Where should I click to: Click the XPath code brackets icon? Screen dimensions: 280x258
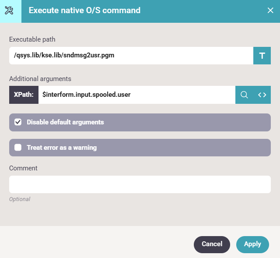click(x=262, y=95)
